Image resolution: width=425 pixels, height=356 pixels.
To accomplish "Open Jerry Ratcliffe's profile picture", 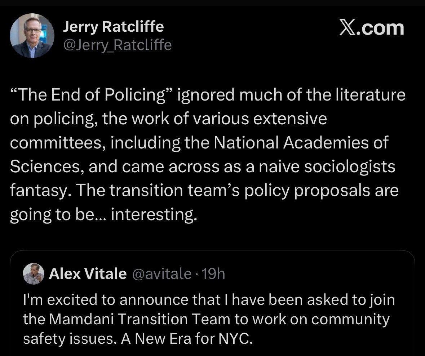I will point(32,36).
